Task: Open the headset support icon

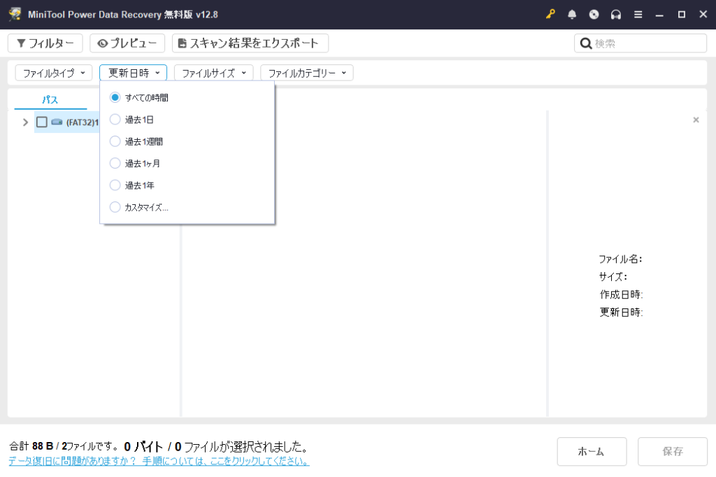Action: pos(616,15)
